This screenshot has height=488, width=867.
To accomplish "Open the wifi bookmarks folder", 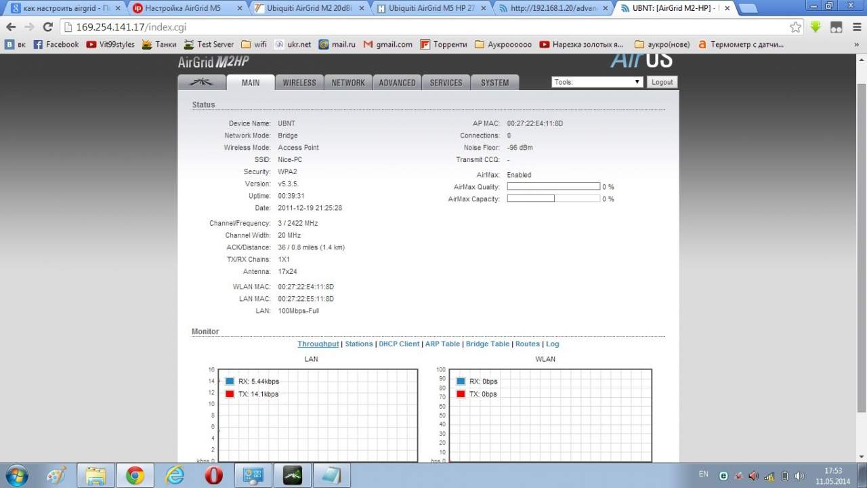I will (254, 45).
